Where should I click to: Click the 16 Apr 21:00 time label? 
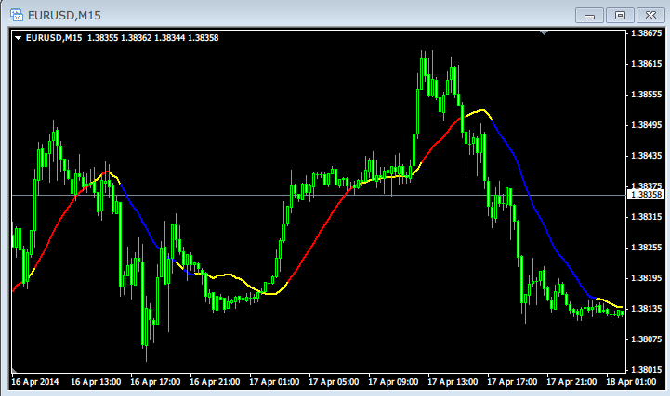coord(215,382)
